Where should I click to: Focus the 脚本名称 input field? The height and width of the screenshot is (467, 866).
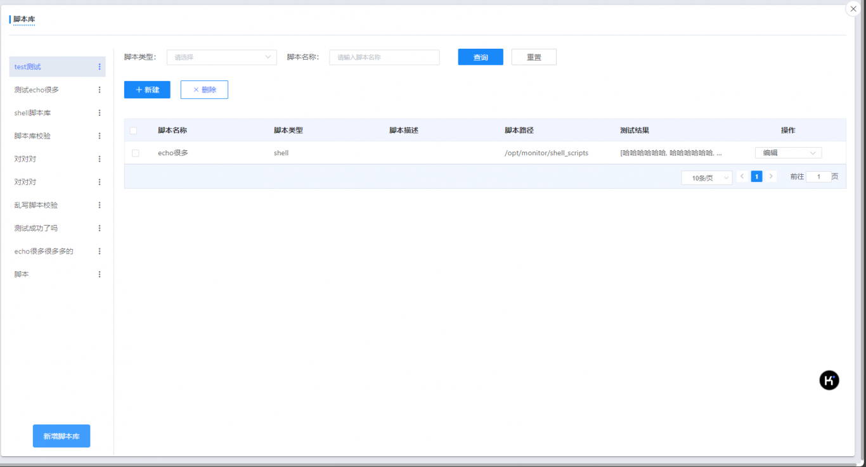(x=384, y=57)
